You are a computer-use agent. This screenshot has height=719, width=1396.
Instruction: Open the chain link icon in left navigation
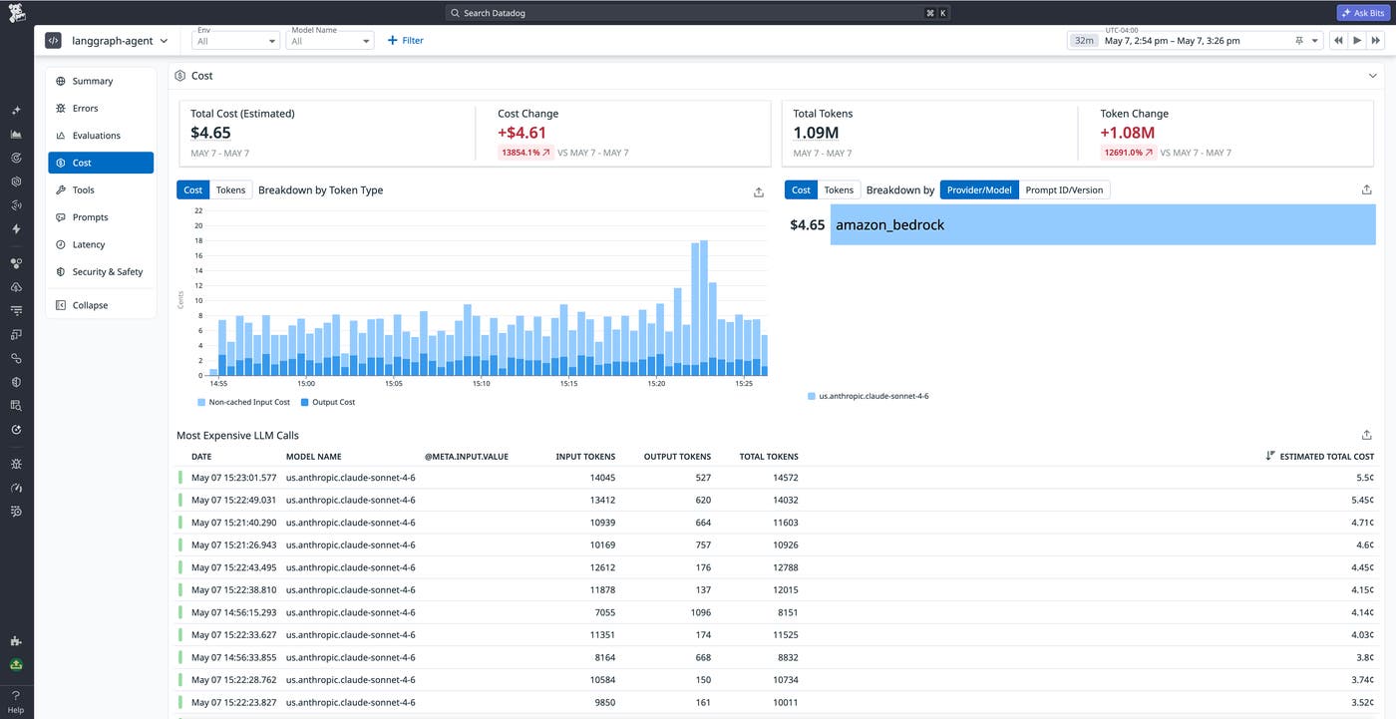coord(16,358)
